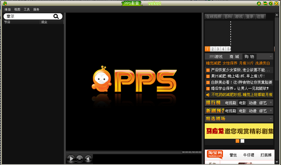This screenshot has width=281, height=165.
Task: Open the 百科 tab
Action: coord(228,16)
